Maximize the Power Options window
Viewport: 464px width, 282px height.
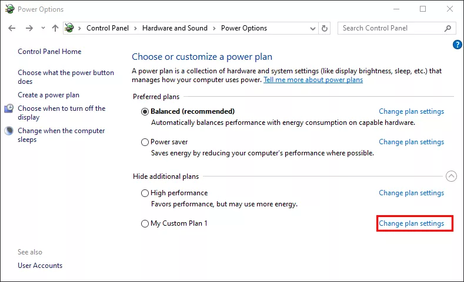tap(423, 9)
